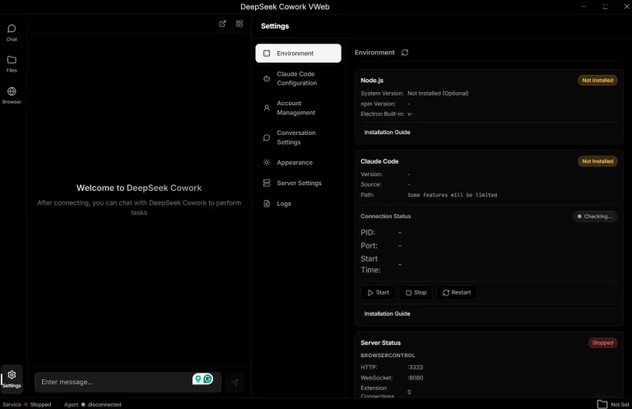Screen dimensions: 632x409
Task: Open Claude Code Configuration settings
Action: (298, 78)
